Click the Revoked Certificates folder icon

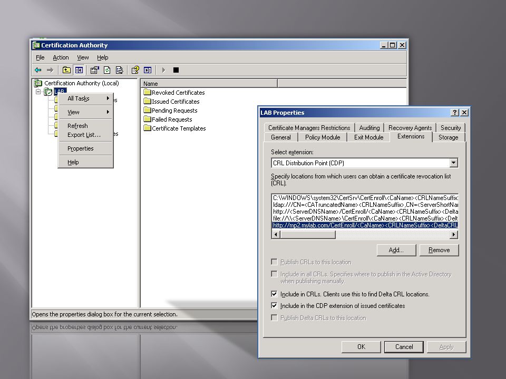click(148, 93)
